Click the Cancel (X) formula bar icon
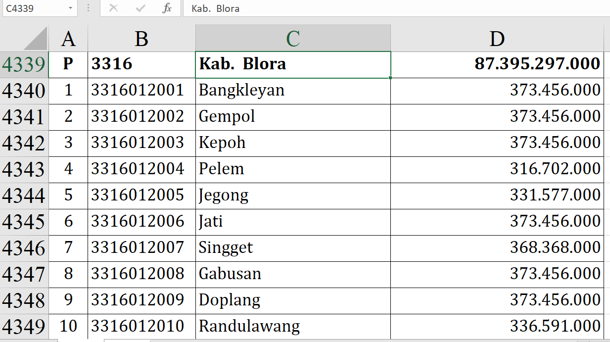610x342 pixels. (x=113, y=8)
